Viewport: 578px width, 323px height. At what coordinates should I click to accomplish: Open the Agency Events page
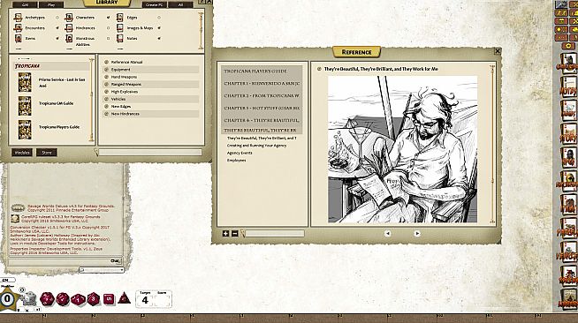pyautogui.click(x=240, y=153)
